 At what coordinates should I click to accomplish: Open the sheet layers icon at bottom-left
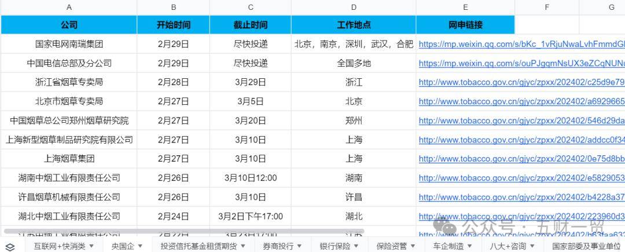[x=10, y=246]
